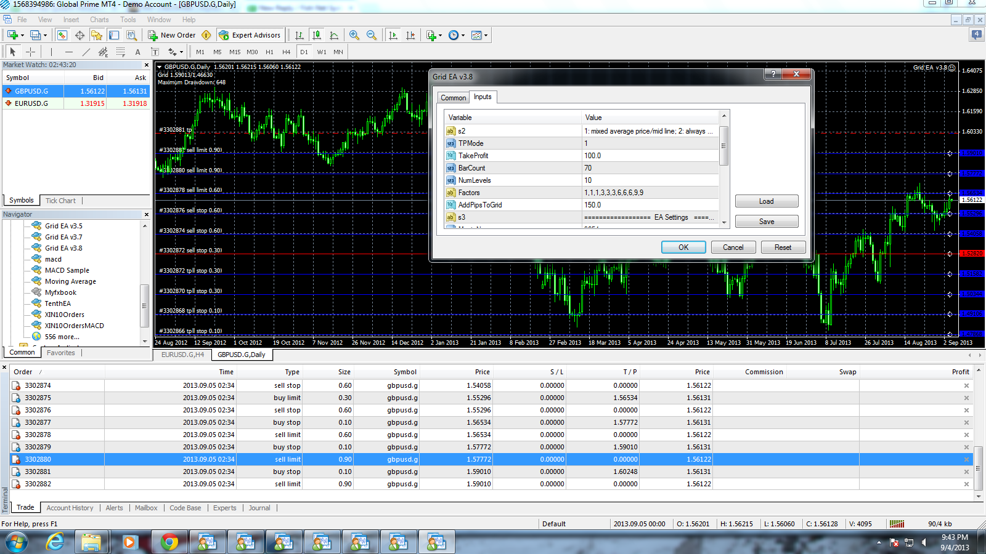Viewport: 986px width, 554px height.
Task: Toggle Expert Advisors auto trading
Action: pos(250,35)
